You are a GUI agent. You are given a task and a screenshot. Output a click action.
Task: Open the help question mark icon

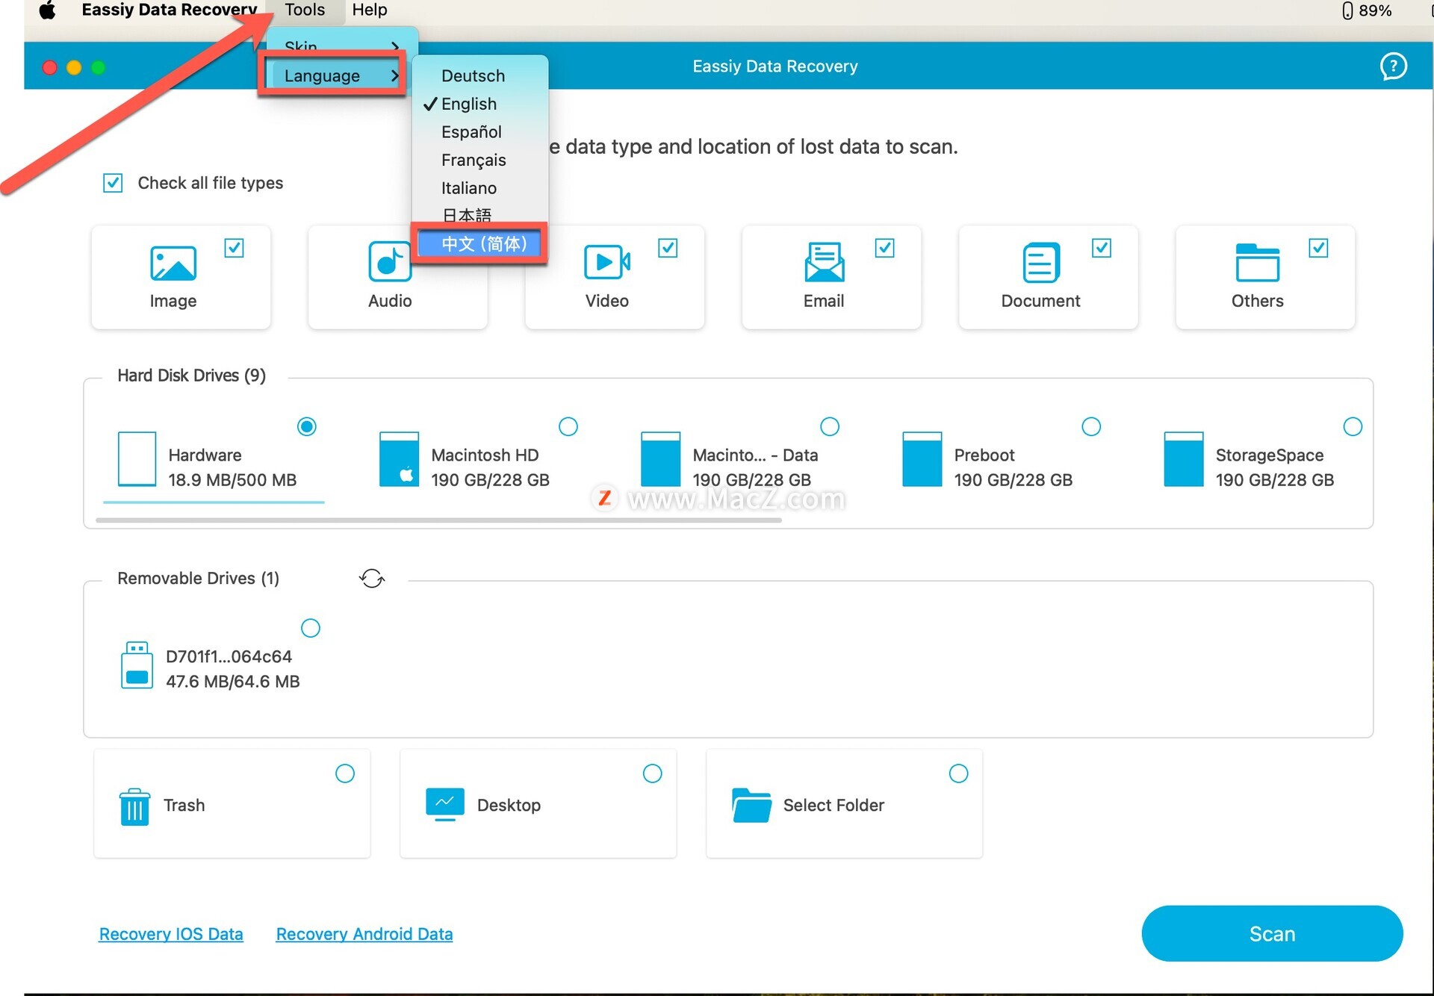pyautogui.click(x=1393, y=66)
